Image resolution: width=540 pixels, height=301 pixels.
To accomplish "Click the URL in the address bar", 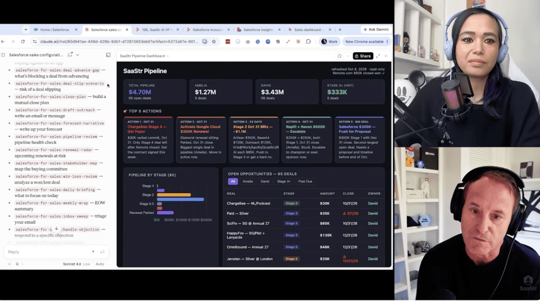I will [119, 41].
